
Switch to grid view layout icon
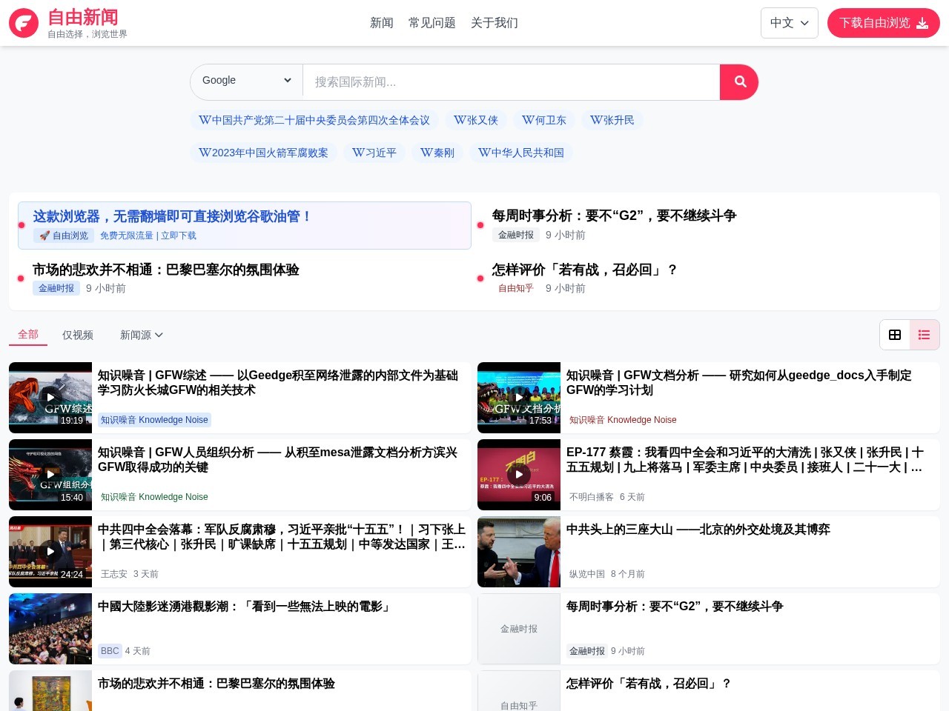[x=895, y=335]
